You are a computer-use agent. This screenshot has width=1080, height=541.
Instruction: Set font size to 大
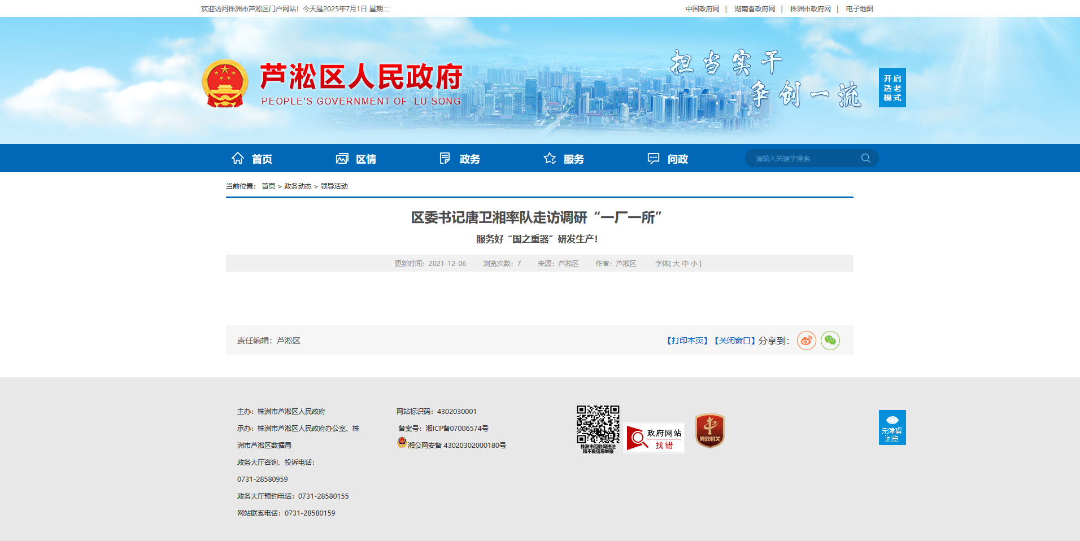[676, 264]
